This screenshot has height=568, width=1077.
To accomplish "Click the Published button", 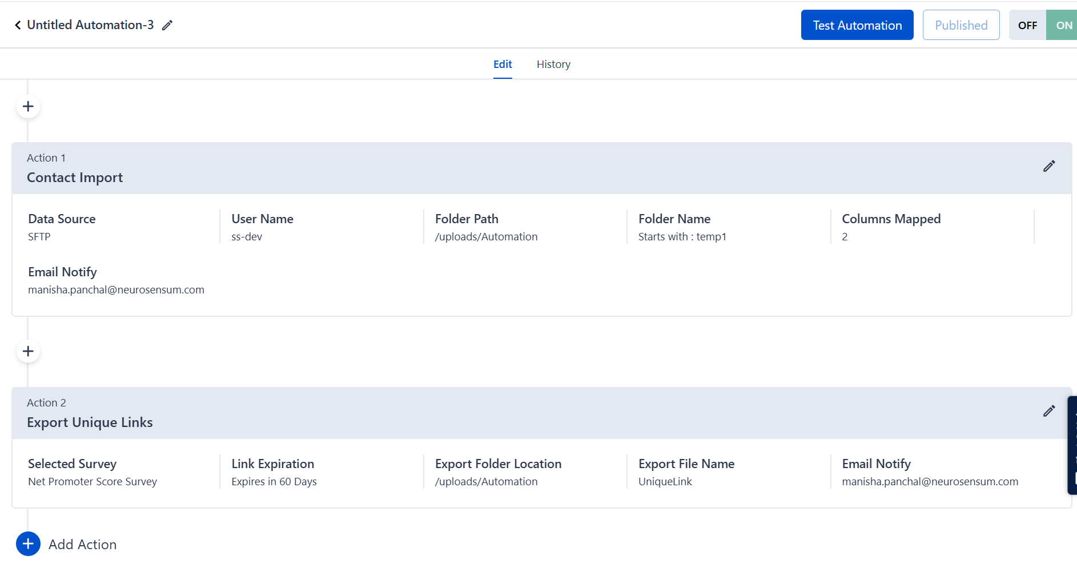I will [961, 25].
